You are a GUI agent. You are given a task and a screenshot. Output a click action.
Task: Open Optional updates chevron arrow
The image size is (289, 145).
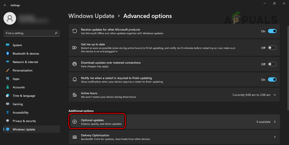tap(275, 122)
